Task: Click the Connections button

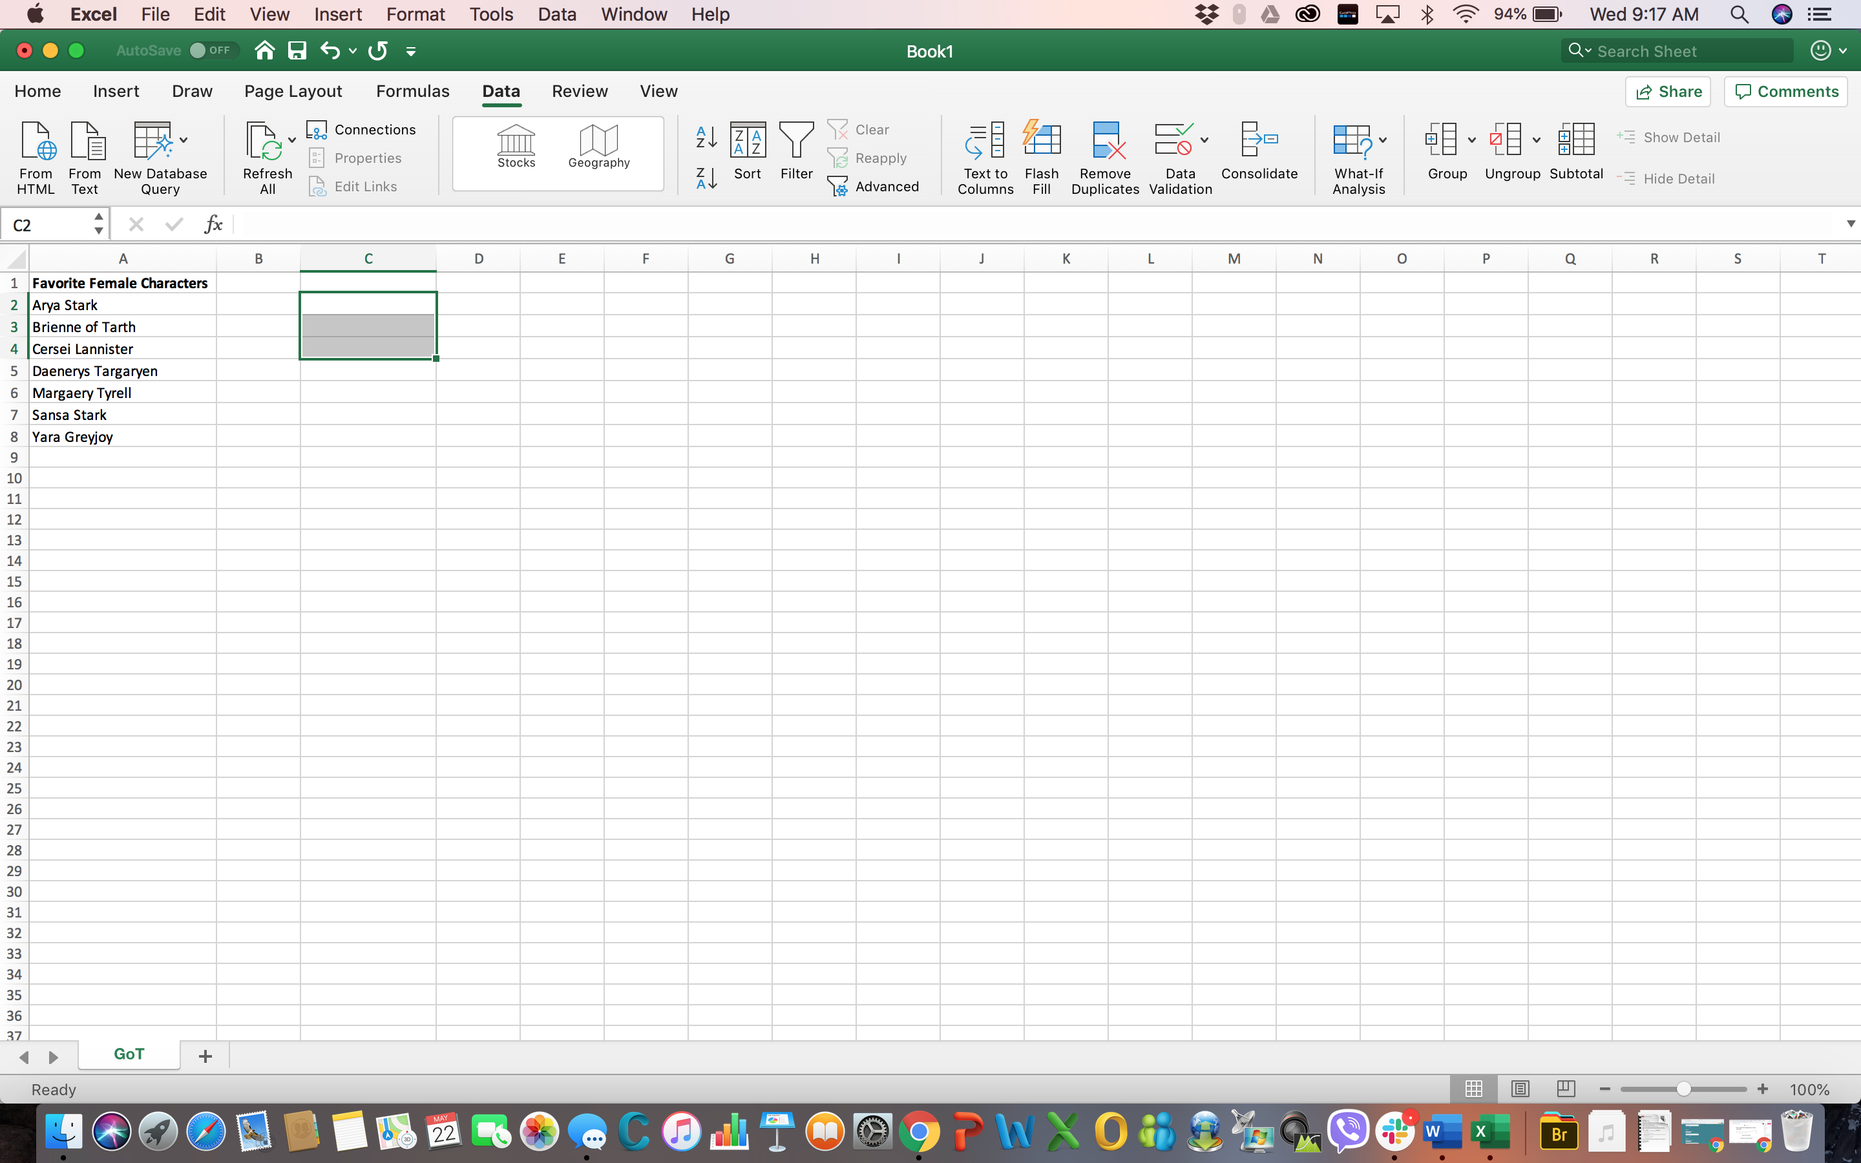Action: 363,130
